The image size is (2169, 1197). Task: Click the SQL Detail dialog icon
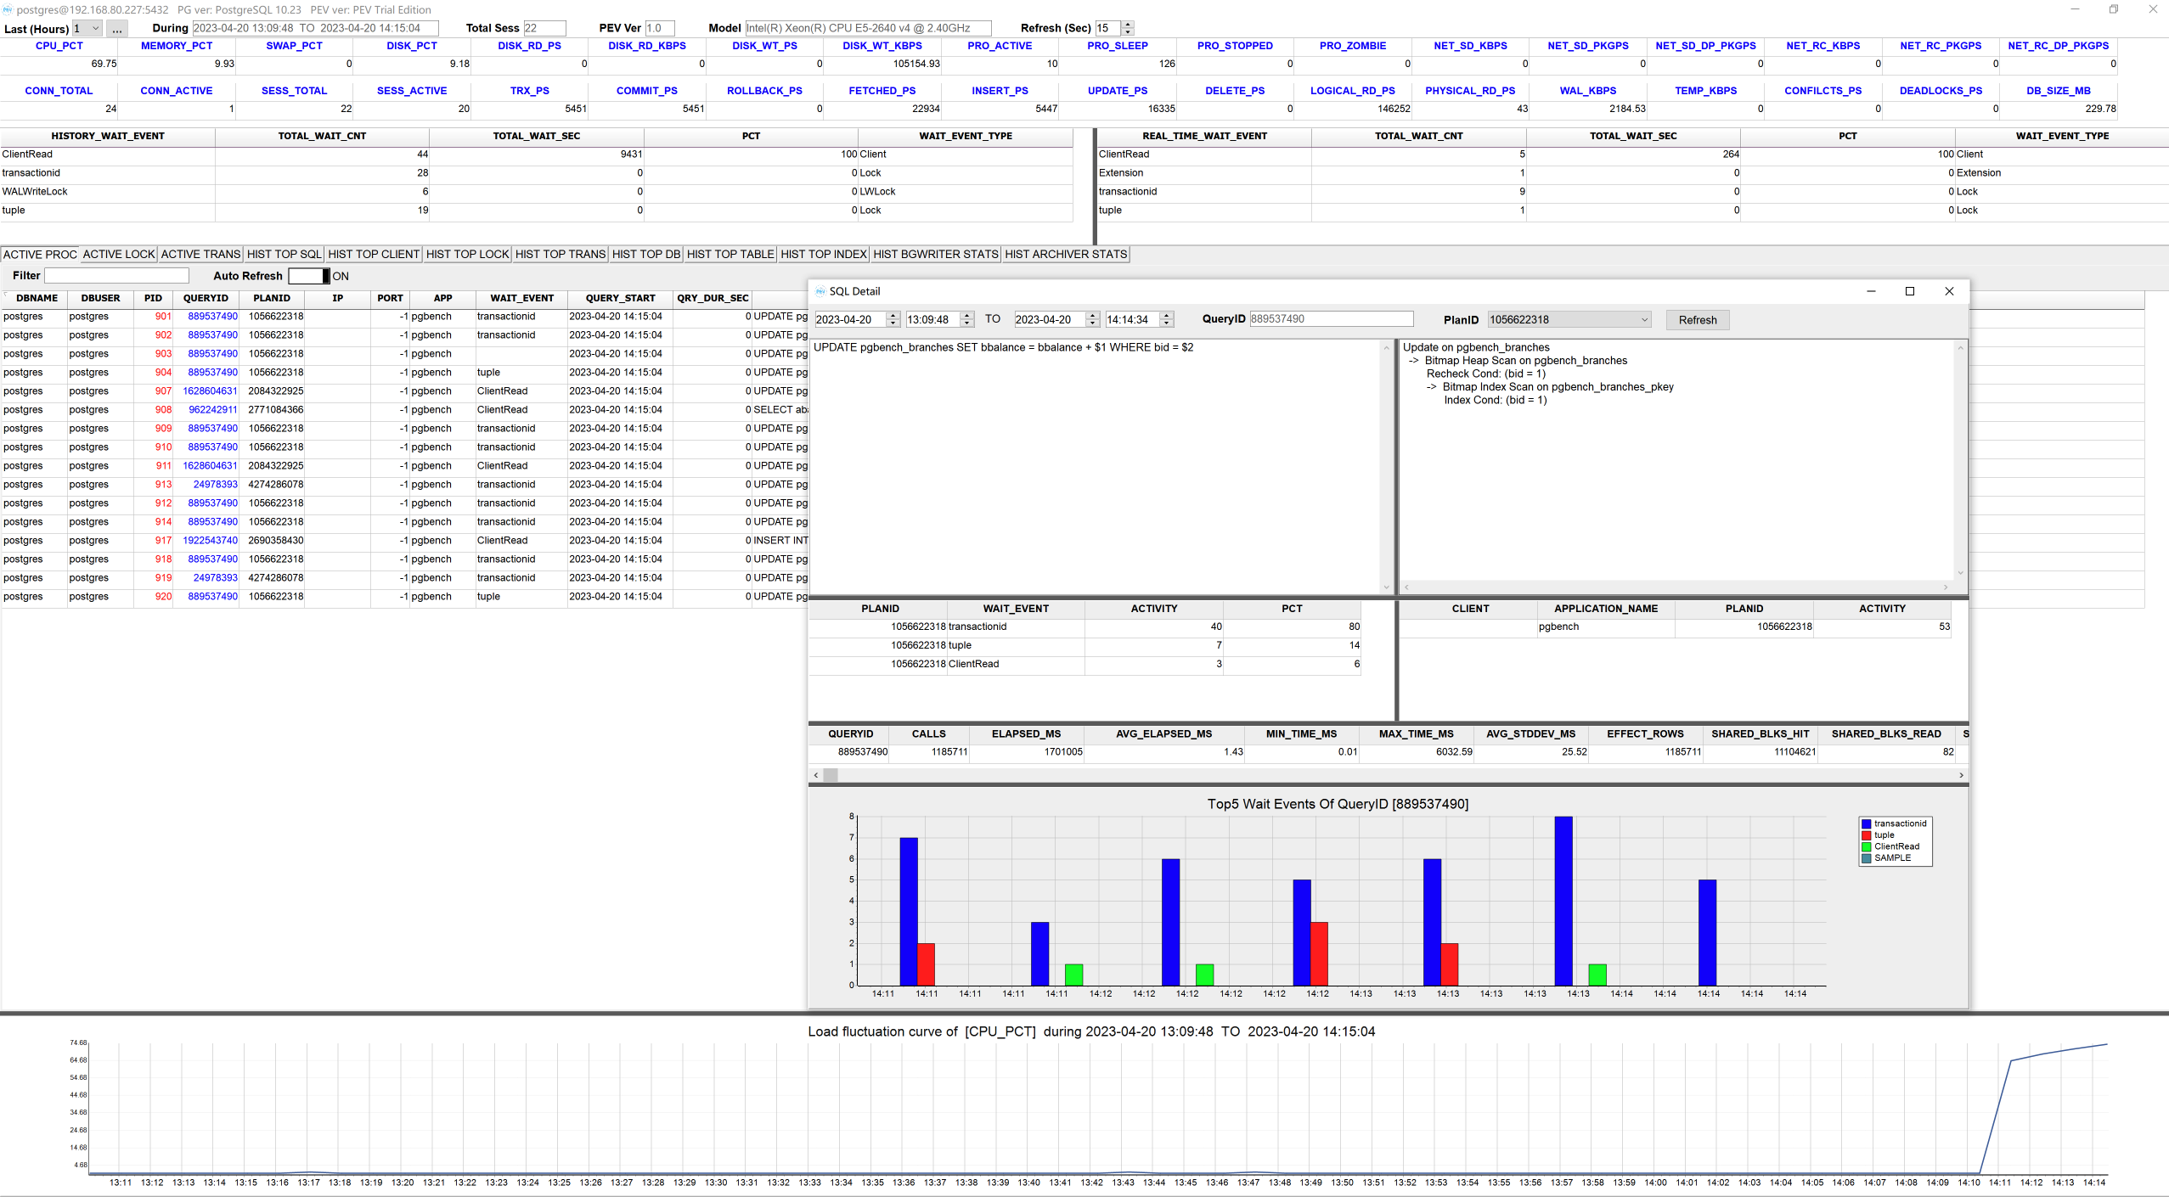pos(821,291)
